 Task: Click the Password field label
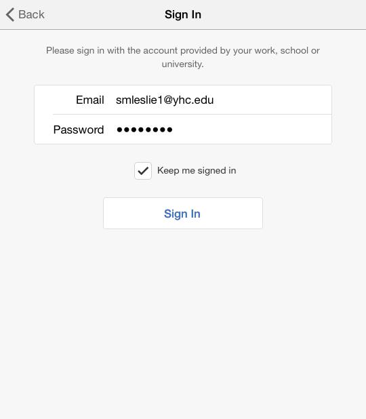(79, 129)
